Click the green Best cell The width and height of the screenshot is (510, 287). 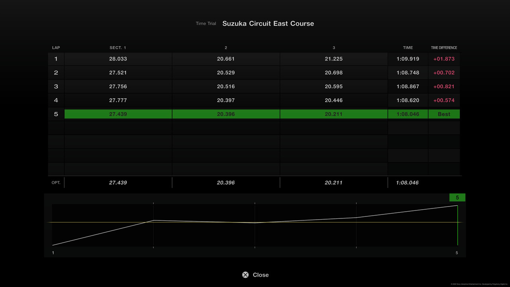444,114
